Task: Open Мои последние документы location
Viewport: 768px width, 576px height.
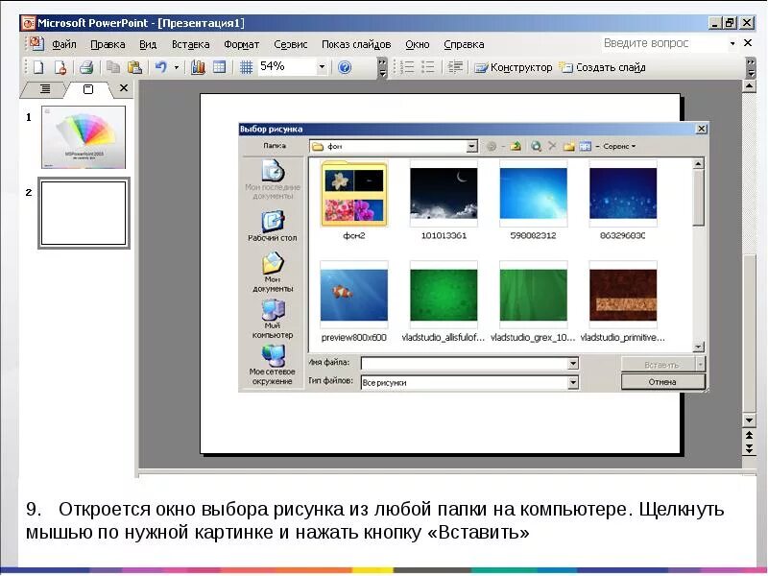Action: click(273, 180)
